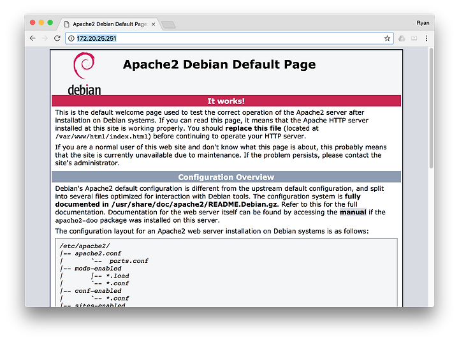Click the forward navigation arrow

45,38
